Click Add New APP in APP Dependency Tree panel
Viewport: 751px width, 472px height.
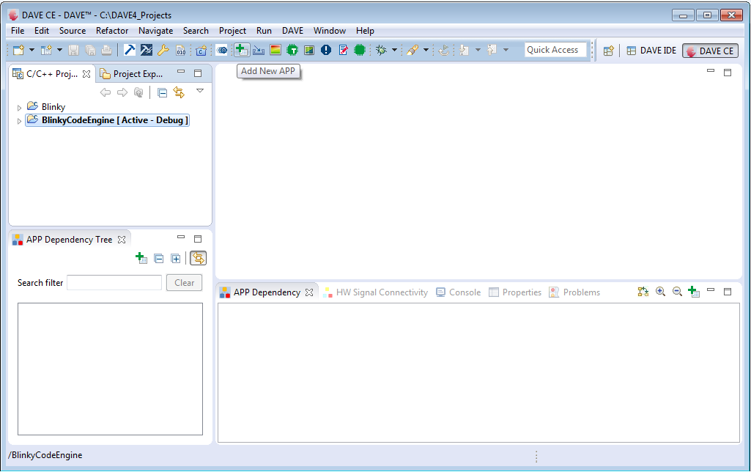point(141,258)
